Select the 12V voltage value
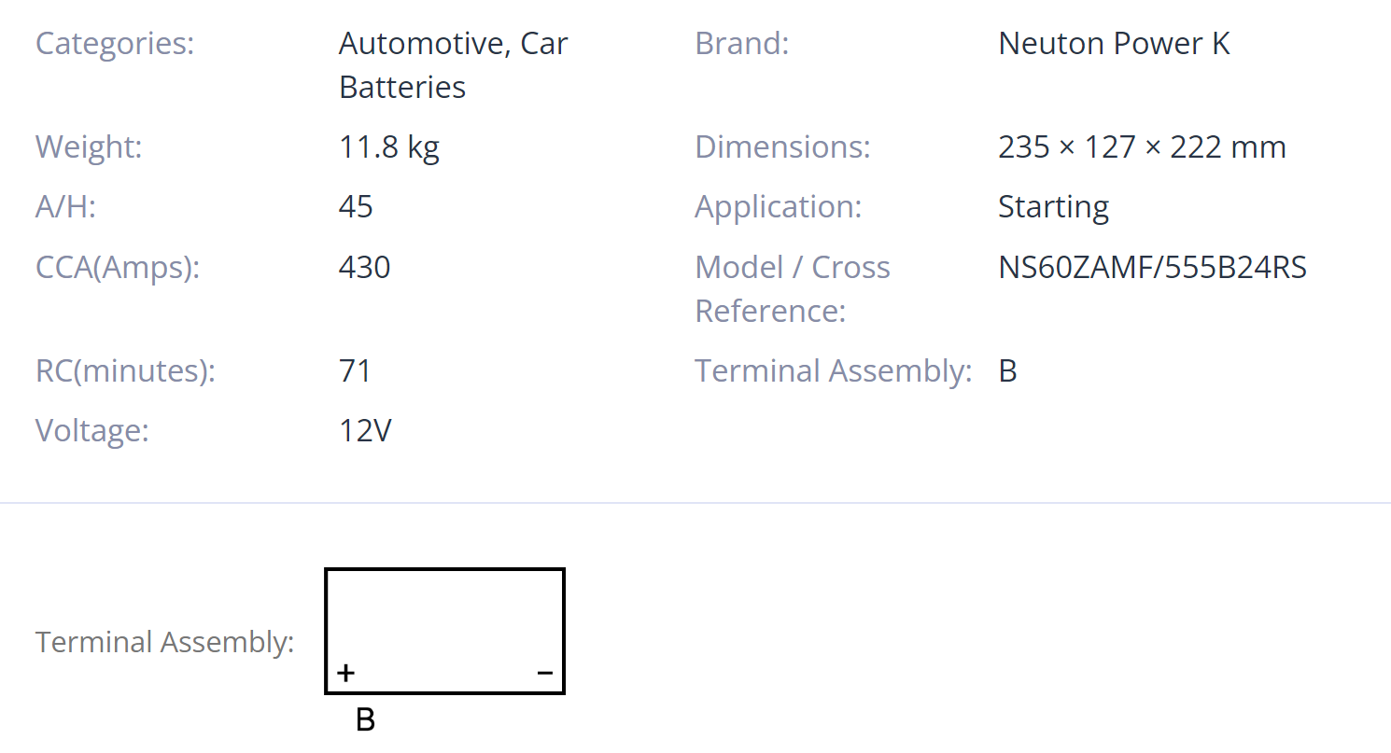 [365, 431]
